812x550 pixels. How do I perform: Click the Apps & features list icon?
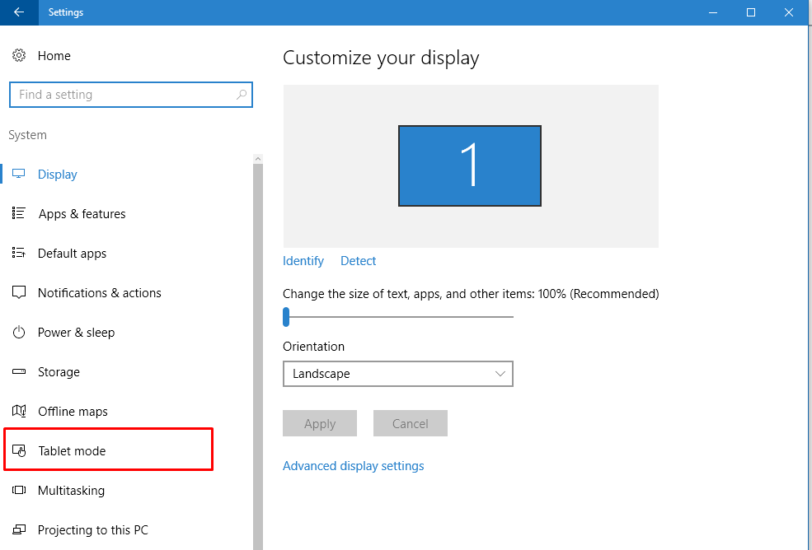point(19,214)
